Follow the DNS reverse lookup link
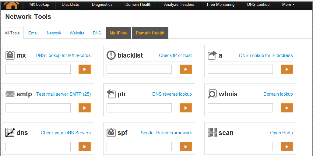The width and height of the screenshot is (313, 156). tap(172, 94)
